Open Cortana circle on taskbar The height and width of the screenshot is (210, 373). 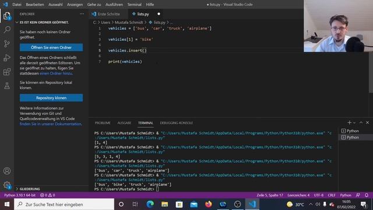tap(121, 204)
